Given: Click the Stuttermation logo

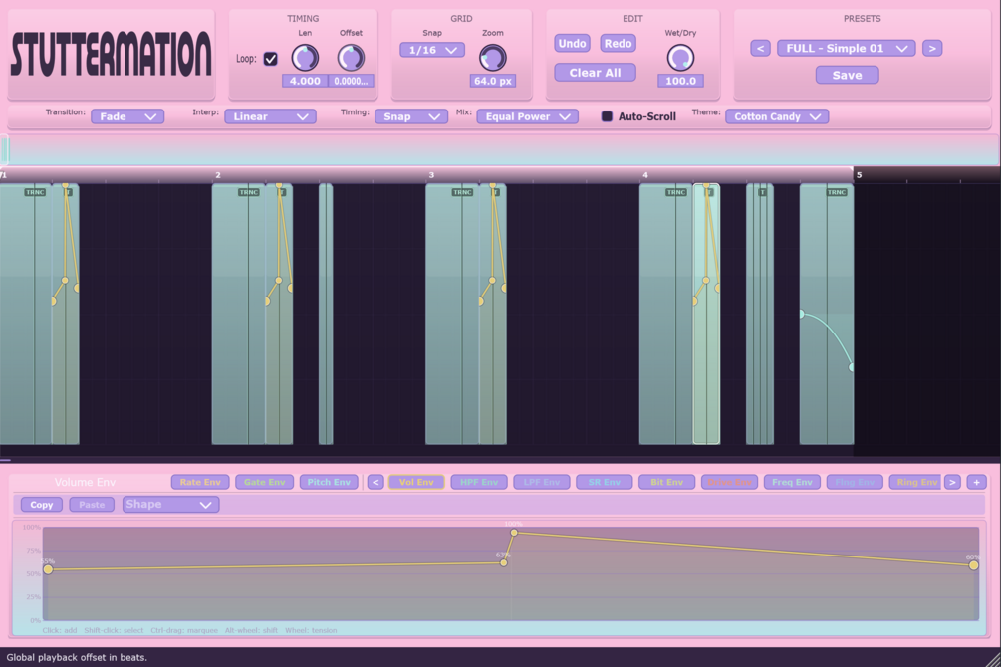Looking at the screenshot, I should pyautogui.click(x=112, y=55).
